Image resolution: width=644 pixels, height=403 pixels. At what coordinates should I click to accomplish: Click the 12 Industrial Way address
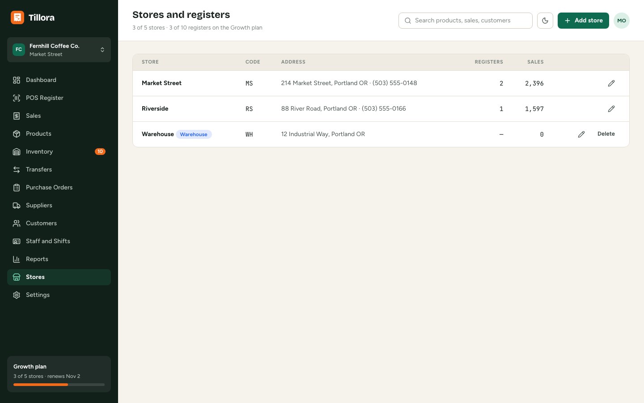[x=323, y=134]
